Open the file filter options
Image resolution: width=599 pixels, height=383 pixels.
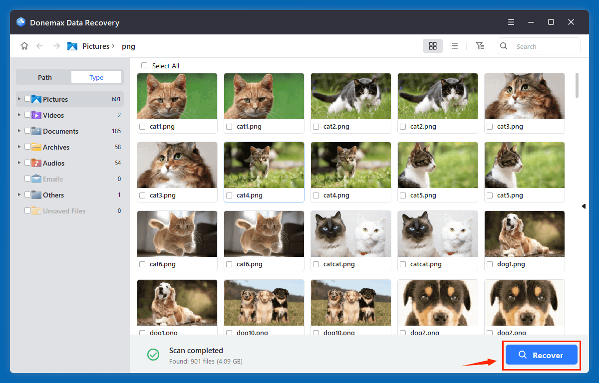tap(480, 45)
